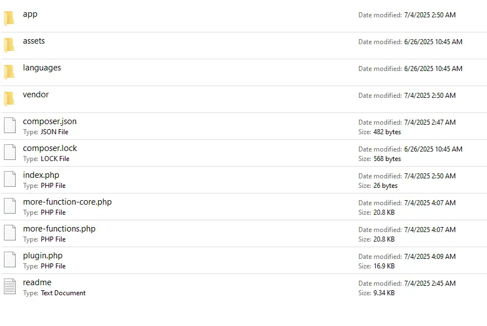Click the plugin.php file icon
The height and width of the screenshot is (326, 487).
(x=10, y=259)
